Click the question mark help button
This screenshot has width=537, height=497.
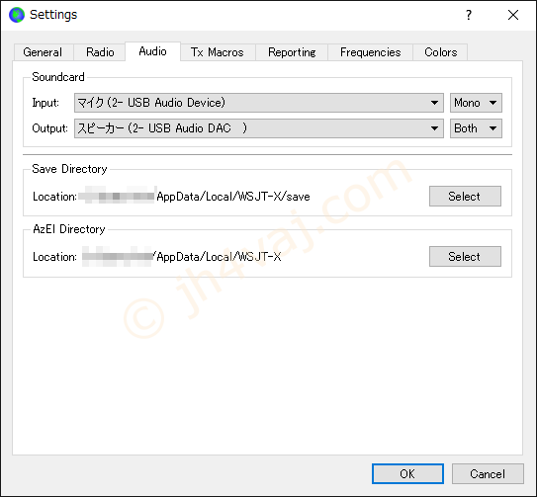[x=469, y=15]
